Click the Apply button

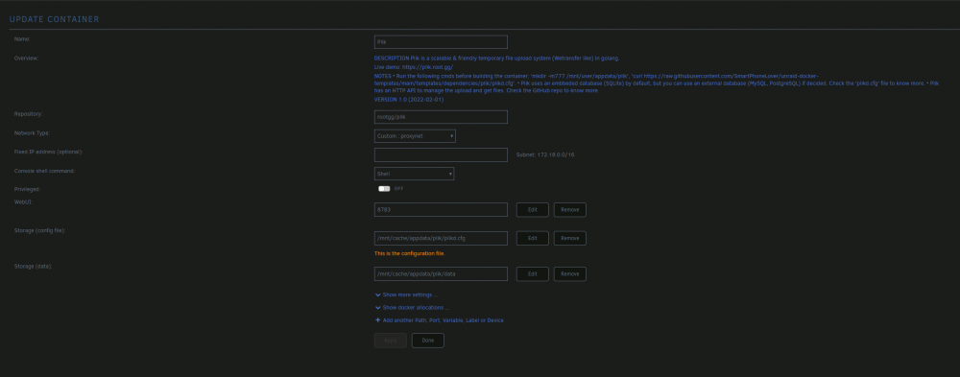390,341
